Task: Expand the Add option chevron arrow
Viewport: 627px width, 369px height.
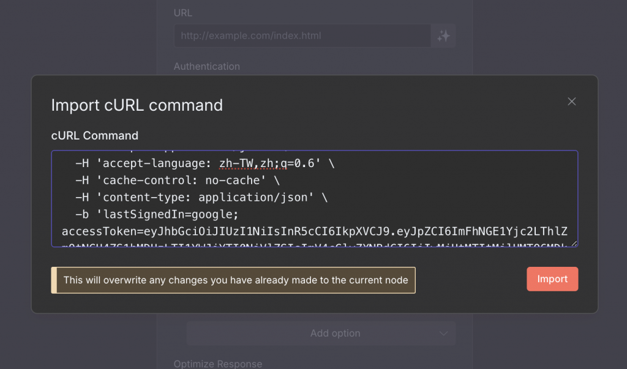Action: [x=444, y=334]
